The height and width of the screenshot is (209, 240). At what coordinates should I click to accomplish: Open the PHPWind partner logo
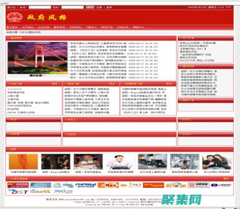click(86, 185)
